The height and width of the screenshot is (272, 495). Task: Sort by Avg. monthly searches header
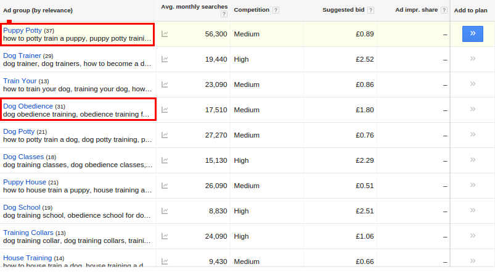(194, 7)
